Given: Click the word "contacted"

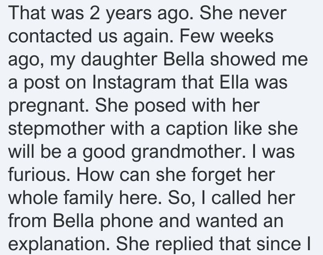Looking at the screenshot, I should (x=50, y=36).
